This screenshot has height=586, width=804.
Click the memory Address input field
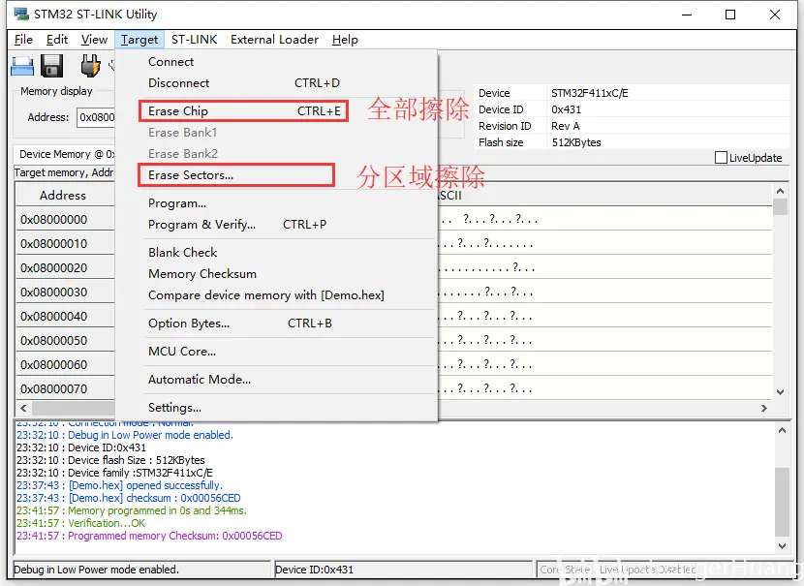pyautogui.click(x=96, y=117)
